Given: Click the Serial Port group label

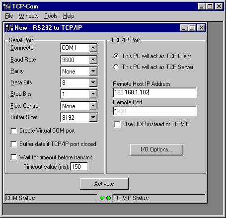Looking at the screenshot, I should click(x=21, y=40).
